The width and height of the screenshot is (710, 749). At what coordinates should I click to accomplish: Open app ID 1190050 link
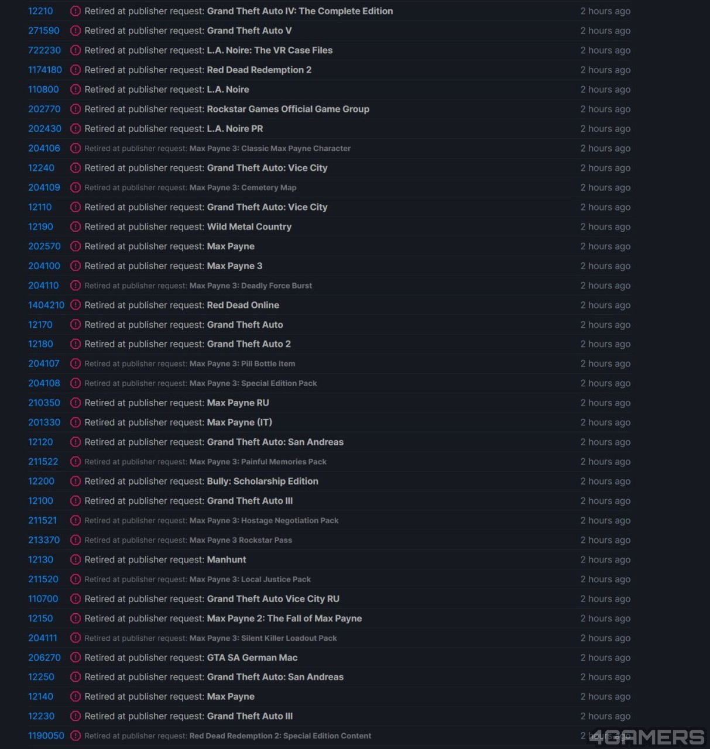coord(46,736)
